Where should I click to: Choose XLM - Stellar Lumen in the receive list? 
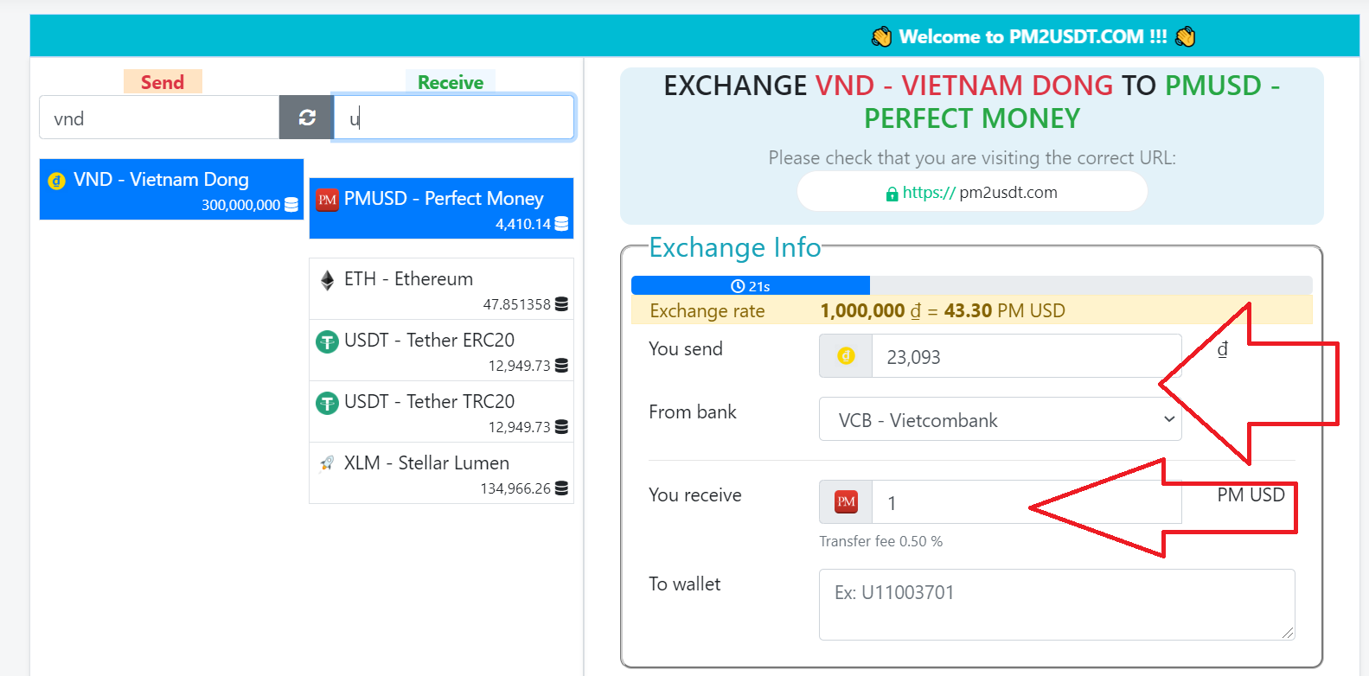click(441, 473)
